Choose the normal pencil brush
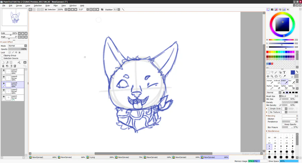The width and height of the screenshot is (302, 163). [270, 82]
